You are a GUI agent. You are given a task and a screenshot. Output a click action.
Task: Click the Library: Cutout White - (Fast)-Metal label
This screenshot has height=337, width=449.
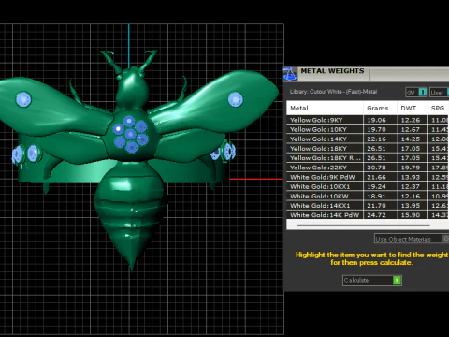(x=333, y=92)
